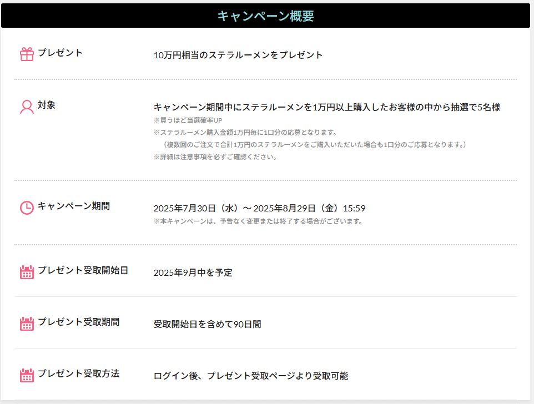Screen dimensions: 534x404
Task: Click the プレゼント受取開始日 label text
Action: [x=83, y=271]
